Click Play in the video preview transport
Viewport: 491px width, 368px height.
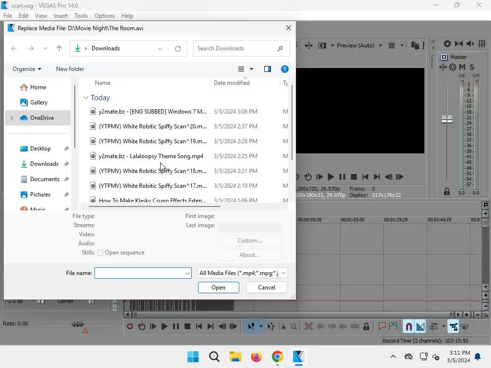pos(330,177)
